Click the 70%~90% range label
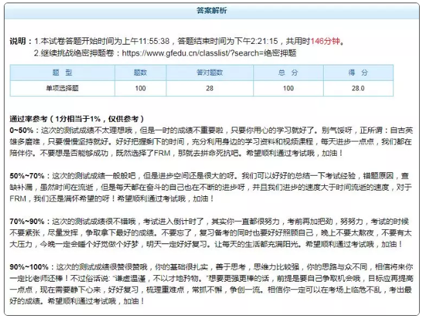421x319 pixels. tap(27, 221)
